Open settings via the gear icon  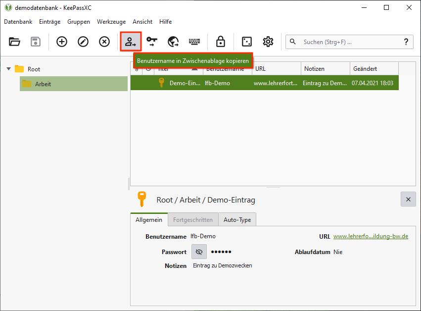[x=268, y=42]
